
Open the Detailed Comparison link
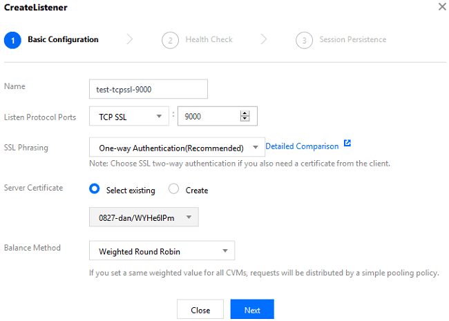(x=302, y=146)
